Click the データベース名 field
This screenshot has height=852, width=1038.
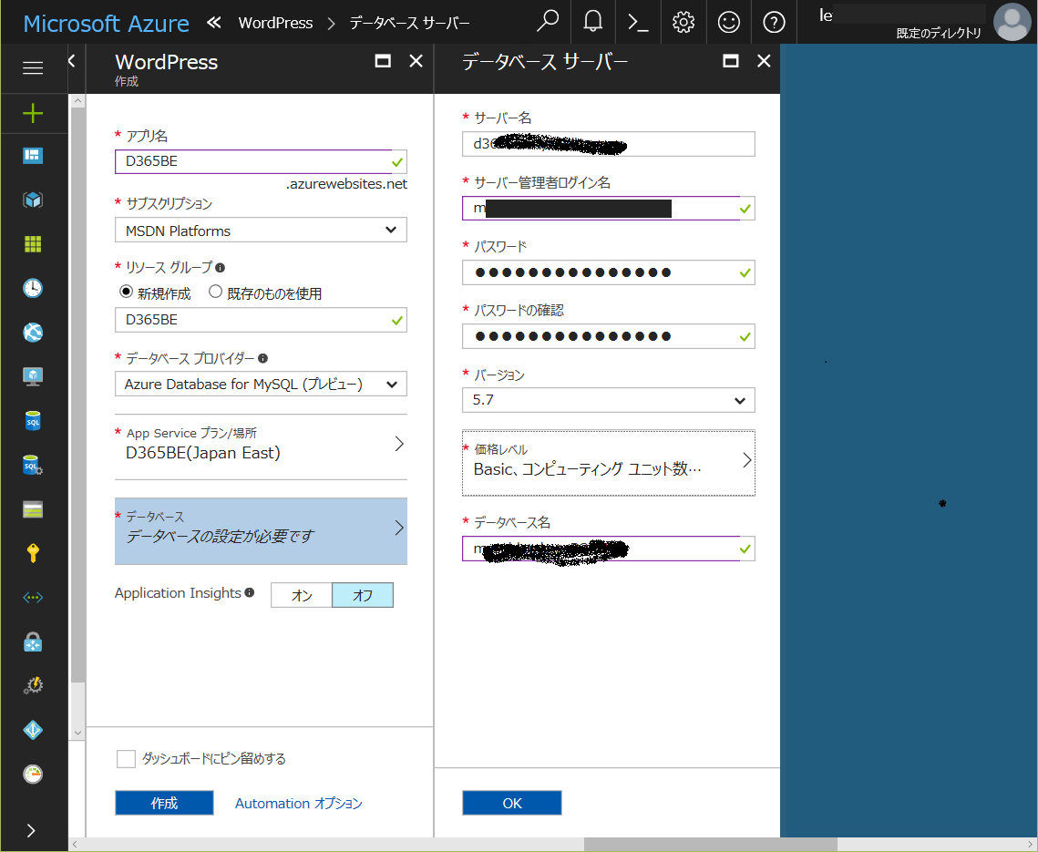(x=609, y=549)
